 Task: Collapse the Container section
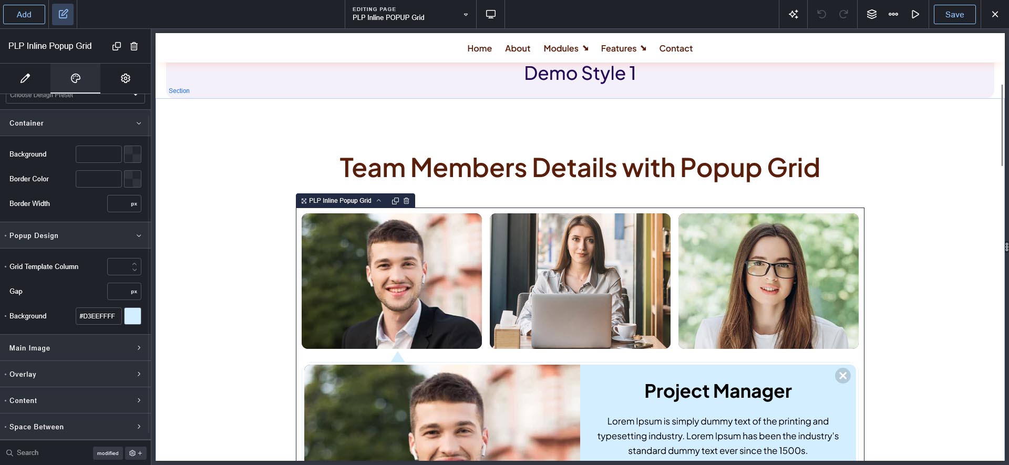point(75,123)
